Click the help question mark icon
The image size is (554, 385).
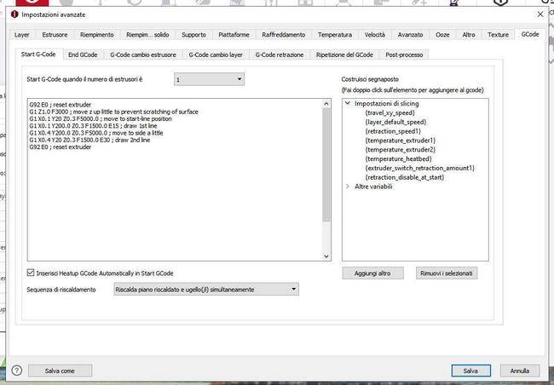coord(16,371)
